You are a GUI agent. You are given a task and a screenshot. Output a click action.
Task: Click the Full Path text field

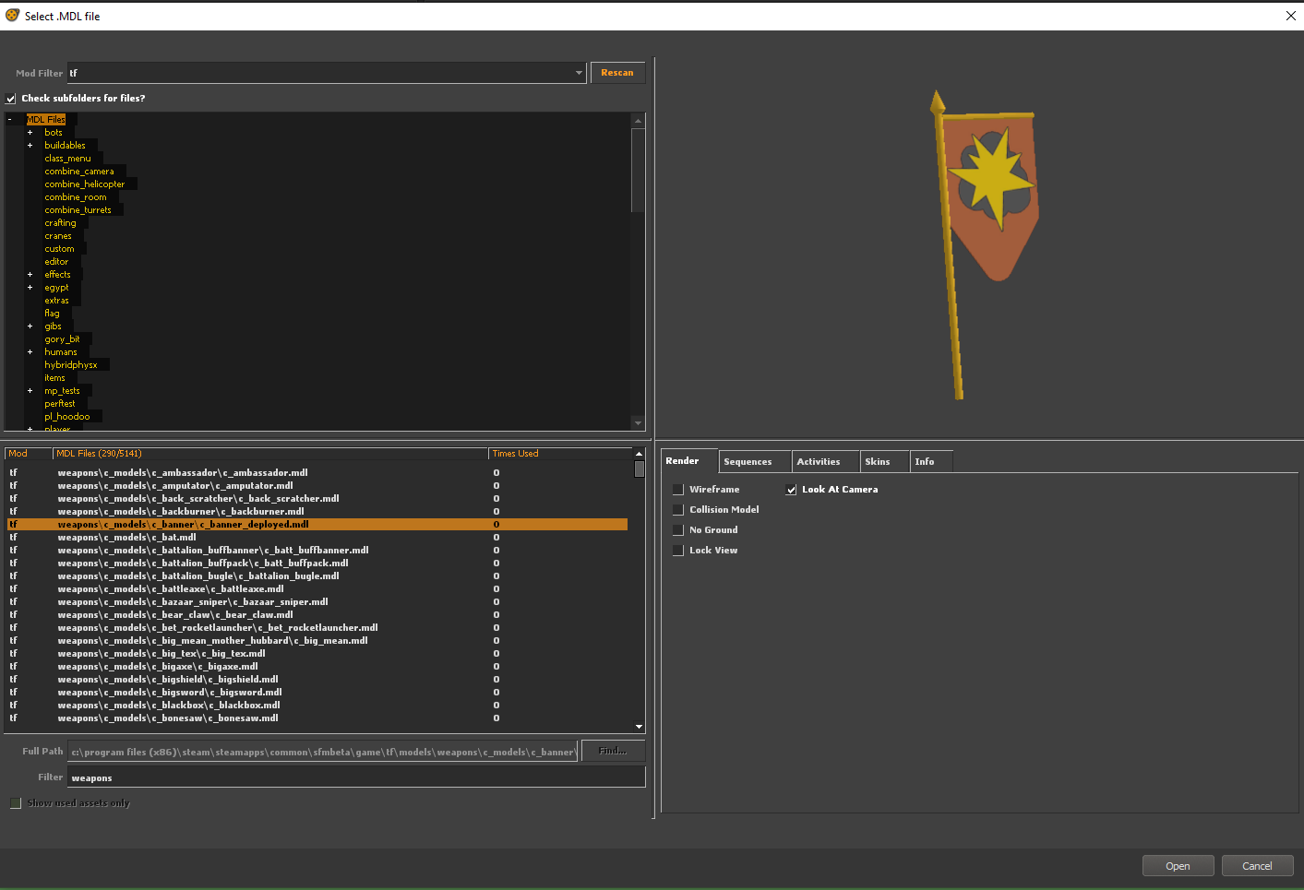coord(323,752)
